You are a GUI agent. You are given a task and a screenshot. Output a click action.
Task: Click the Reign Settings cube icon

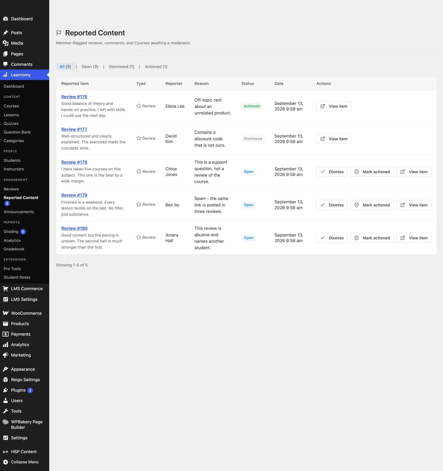(x=6, y=380)
